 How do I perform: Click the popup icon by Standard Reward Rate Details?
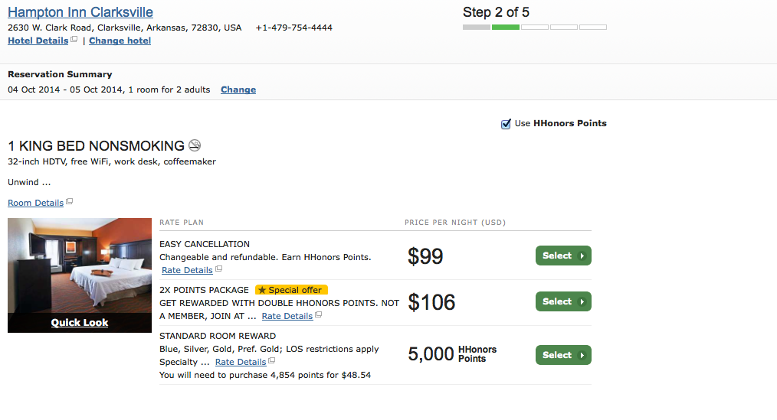pos(271,360)
